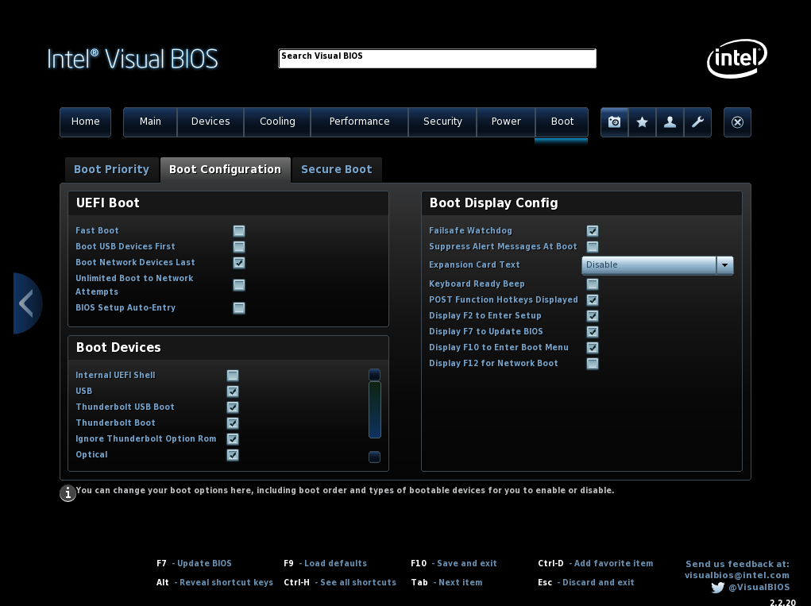Open the Expansion Card Text dropdown
The height and width of the screenshot is (606, 811).
[x=658, y=265]
